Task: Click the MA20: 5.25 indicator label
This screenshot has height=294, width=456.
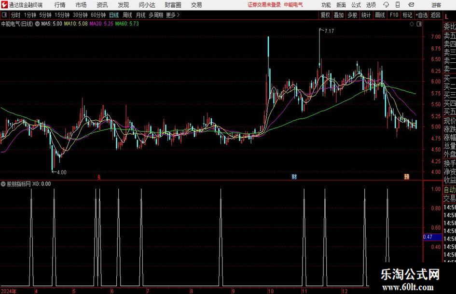Action: [101, 24]
